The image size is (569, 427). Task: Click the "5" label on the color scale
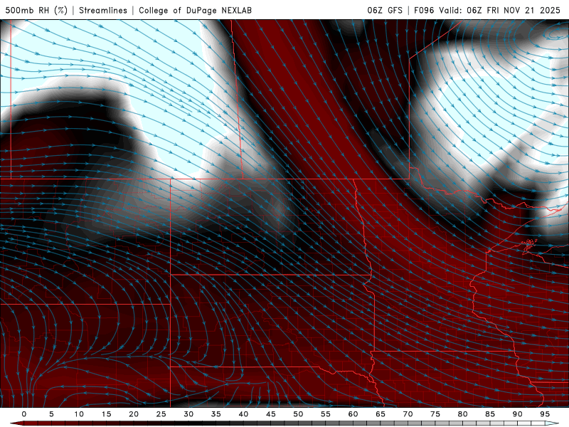click(x=51, y=414)
